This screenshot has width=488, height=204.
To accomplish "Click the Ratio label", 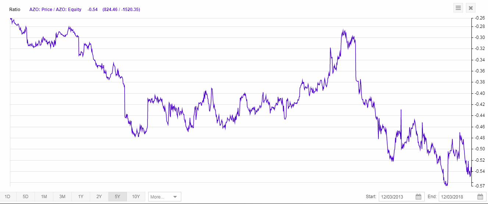I will (15, 10).
